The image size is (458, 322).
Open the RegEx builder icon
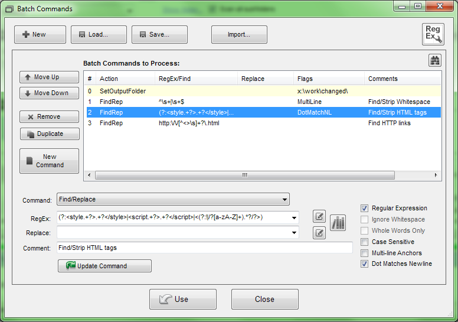433,34
